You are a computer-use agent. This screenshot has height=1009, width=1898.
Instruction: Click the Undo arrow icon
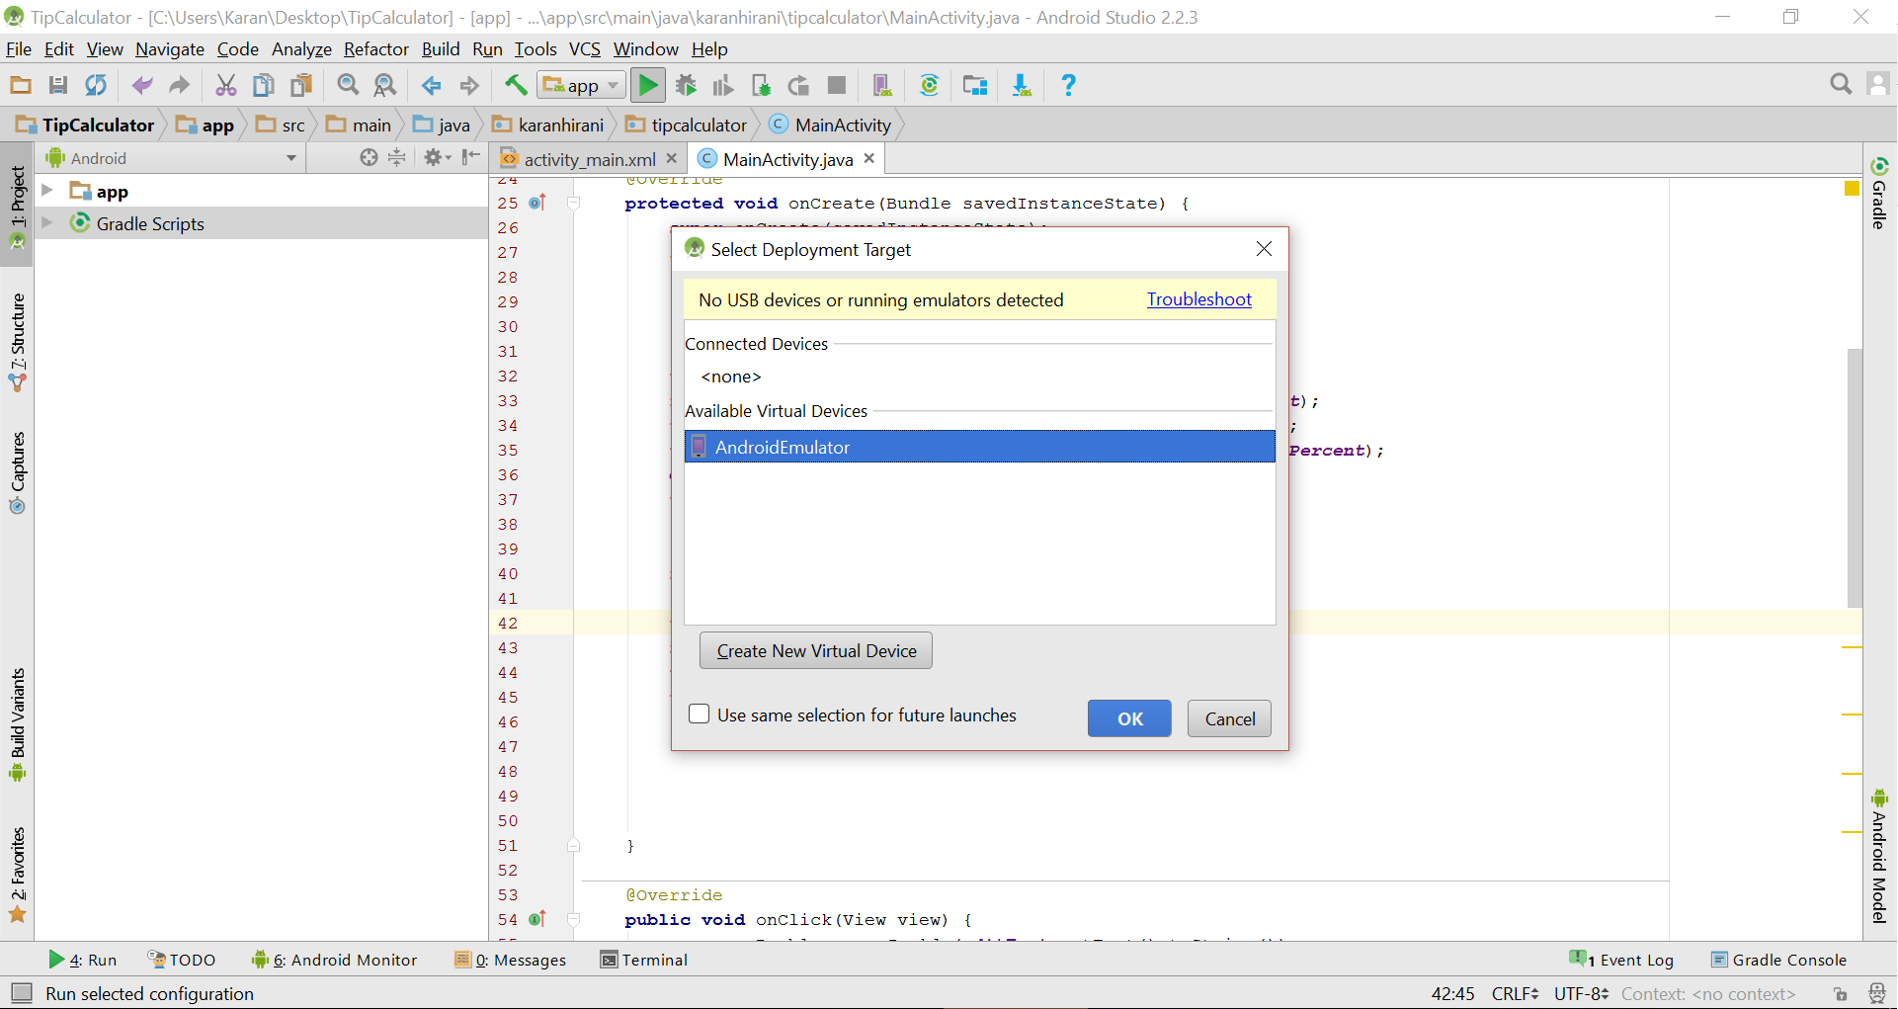pos(142,86)
